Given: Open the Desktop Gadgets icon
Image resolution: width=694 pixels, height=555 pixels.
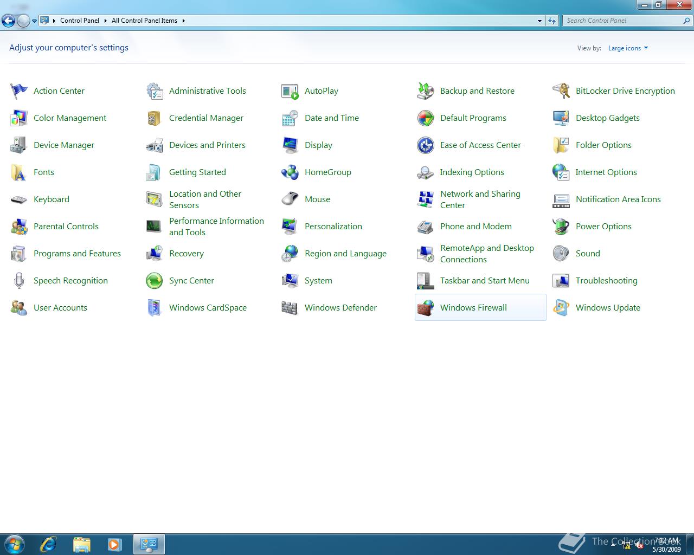Looking at the screenshot, I should (x=561, y=118).
